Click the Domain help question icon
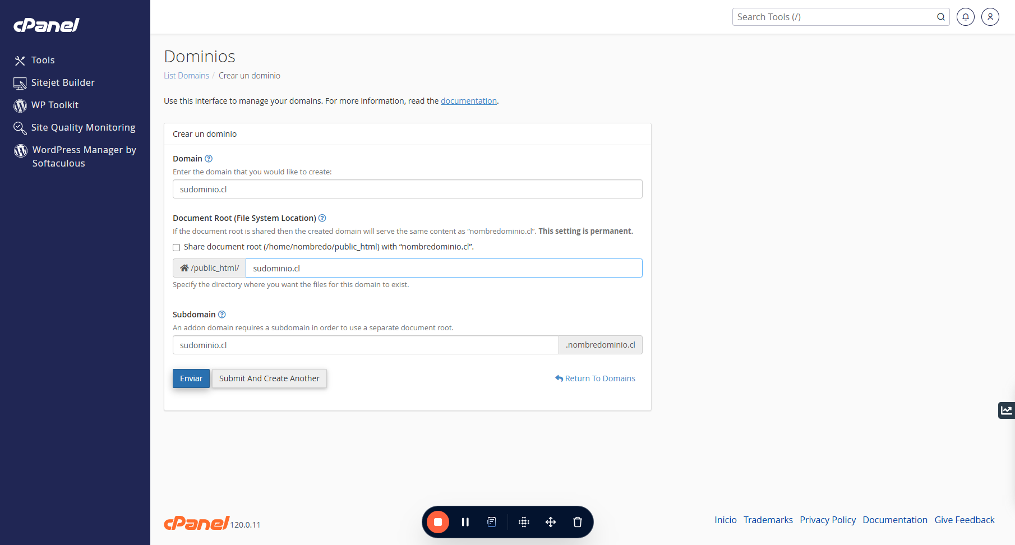1015x545 pixels. point(209,159)
